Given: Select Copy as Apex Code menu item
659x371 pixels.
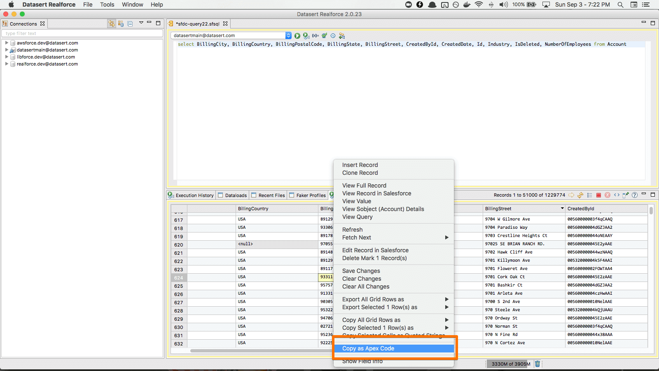Looking at the screenshot, I should pyautogui.click(x=368, y=349).
